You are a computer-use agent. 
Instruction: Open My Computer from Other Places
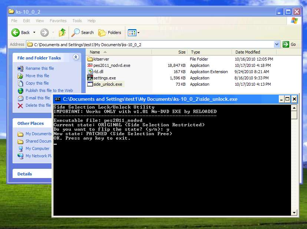pos(37,148)
